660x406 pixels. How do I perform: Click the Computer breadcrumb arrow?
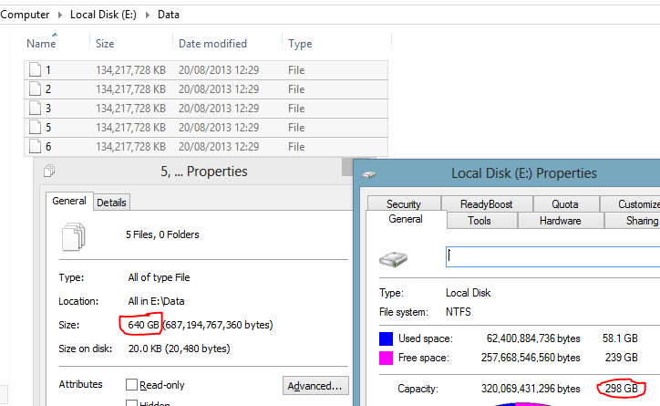[60, 16]
